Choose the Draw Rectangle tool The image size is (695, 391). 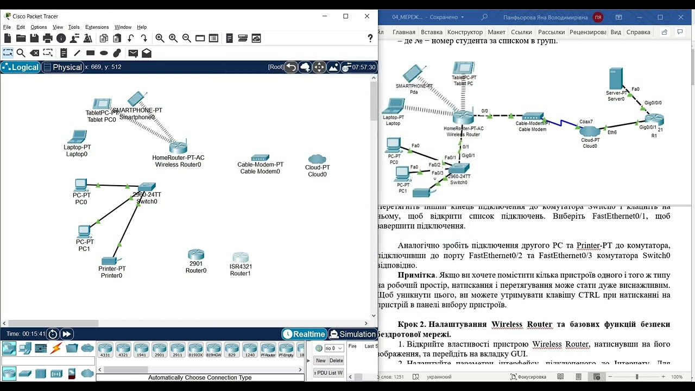pos(90,53)
